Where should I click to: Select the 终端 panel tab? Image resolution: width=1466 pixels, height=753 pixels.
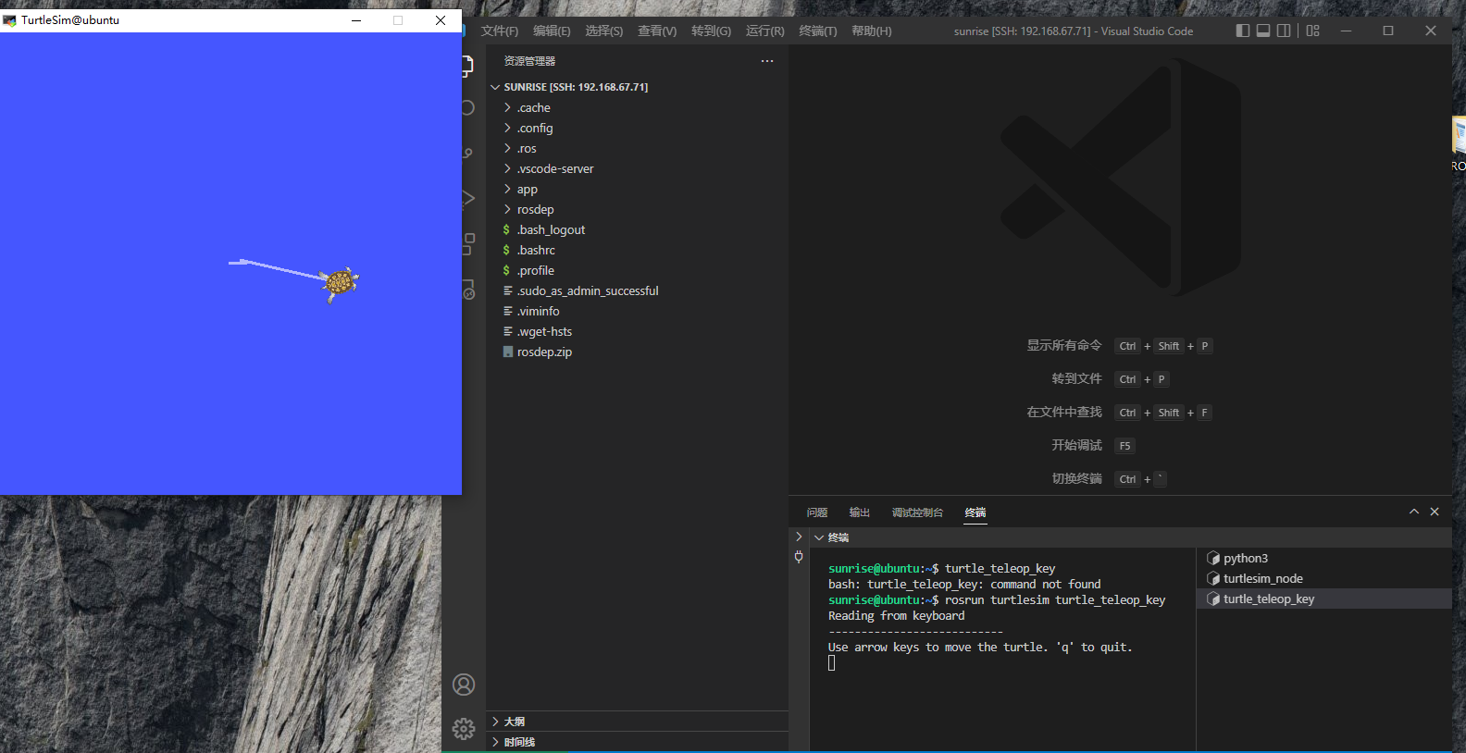click(975, 512)
